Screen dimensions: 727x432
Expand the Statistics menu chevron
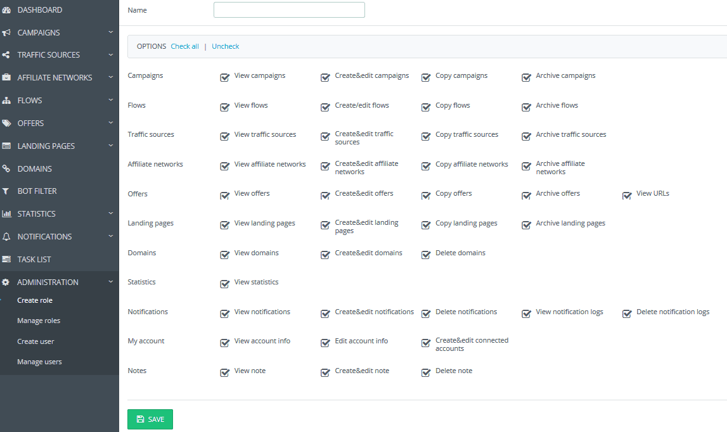coord(111,213)
